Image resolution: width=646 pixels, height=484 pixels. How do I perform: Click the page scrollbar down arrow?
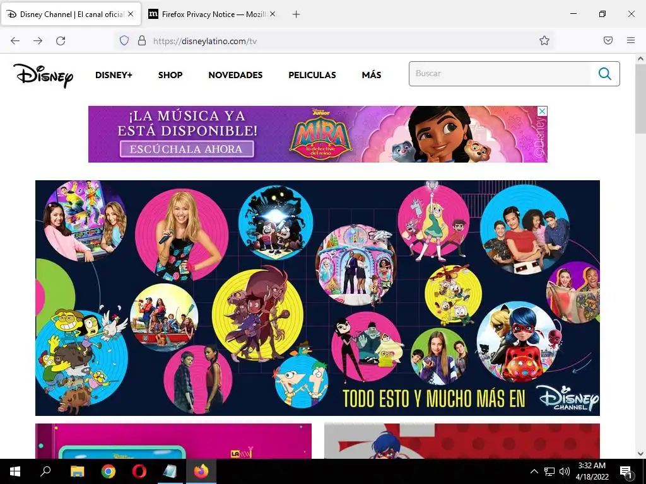[x=640, y=454]
